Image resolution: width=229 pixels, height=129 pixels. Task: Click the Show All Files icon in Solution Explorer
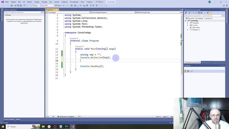(201, 13)
